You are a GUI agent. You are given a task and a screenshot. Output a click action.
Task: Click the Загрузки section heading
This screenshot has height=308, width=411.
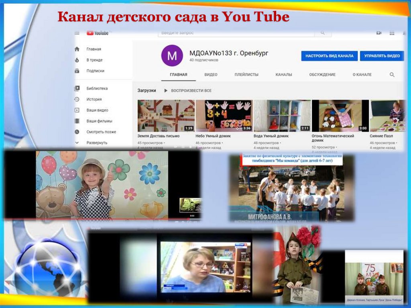pyautogui.click(x=147, y=90)
